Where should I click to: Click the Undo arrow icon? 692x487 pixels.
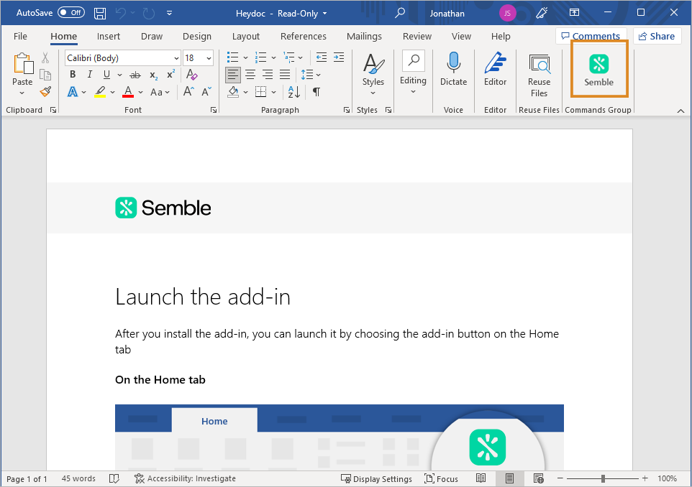(x=120, y=13)
